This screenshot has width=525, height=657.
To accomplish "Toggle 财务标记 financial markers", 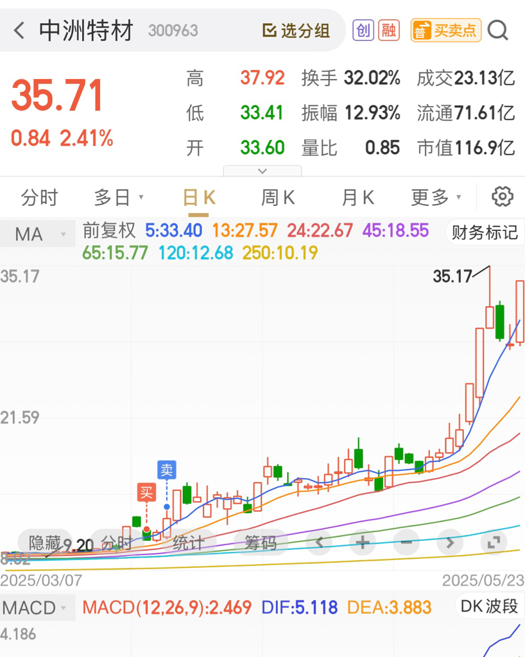I will 485,232.
